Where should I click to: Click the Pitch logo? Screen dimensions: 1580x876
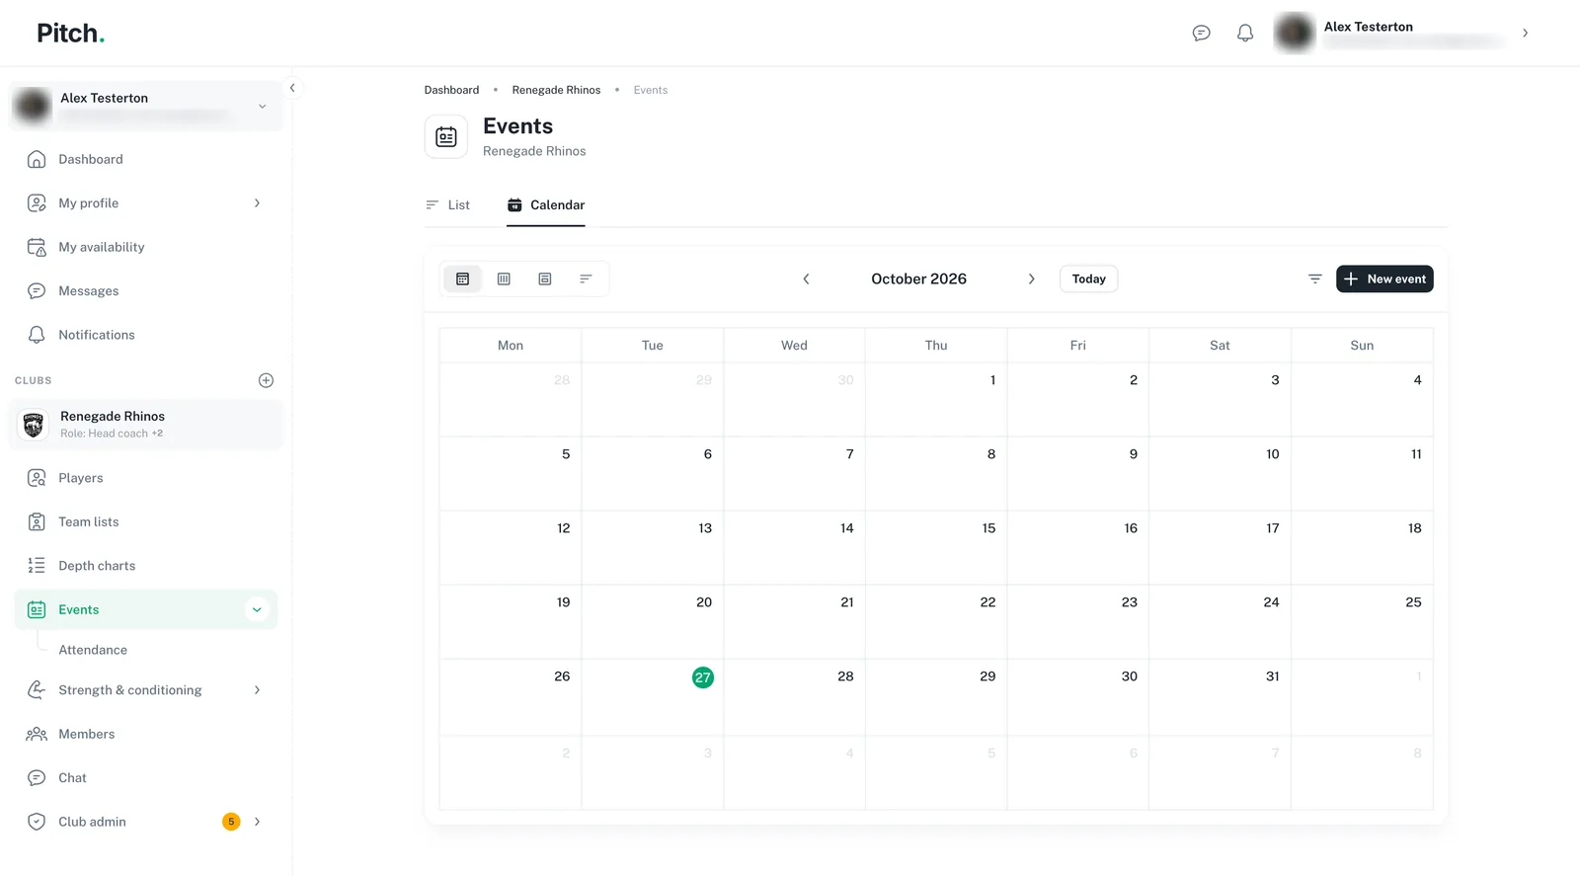71,34
